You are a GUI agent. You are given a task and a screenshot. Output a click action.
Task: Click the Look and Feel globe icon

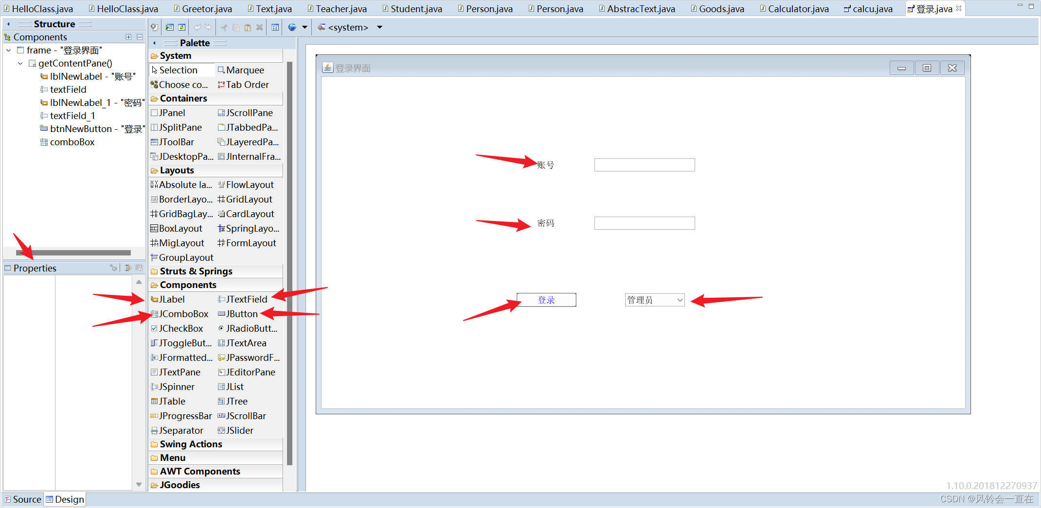(292, 27)
